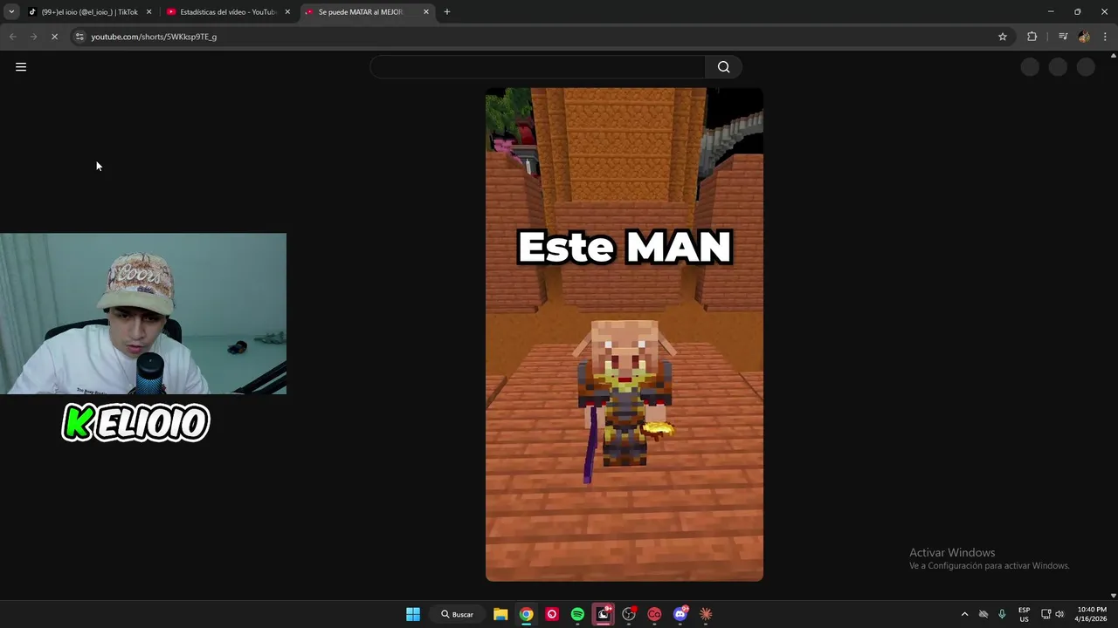Click the taskbar Buscar search box
This screenshot has width=1118, height=628.
[458, 614]
